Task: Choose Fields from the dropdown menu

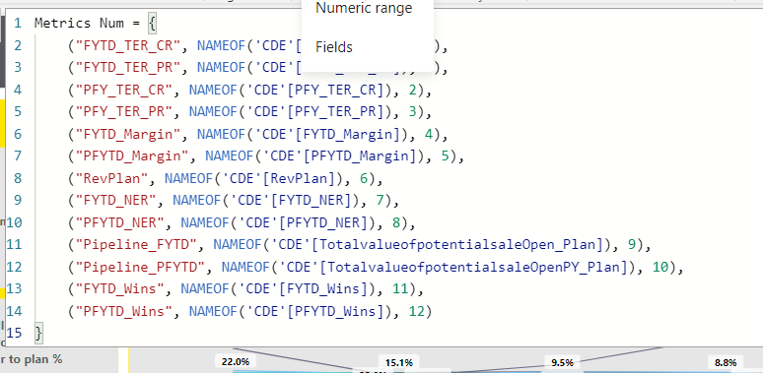Action: point(334,47)
